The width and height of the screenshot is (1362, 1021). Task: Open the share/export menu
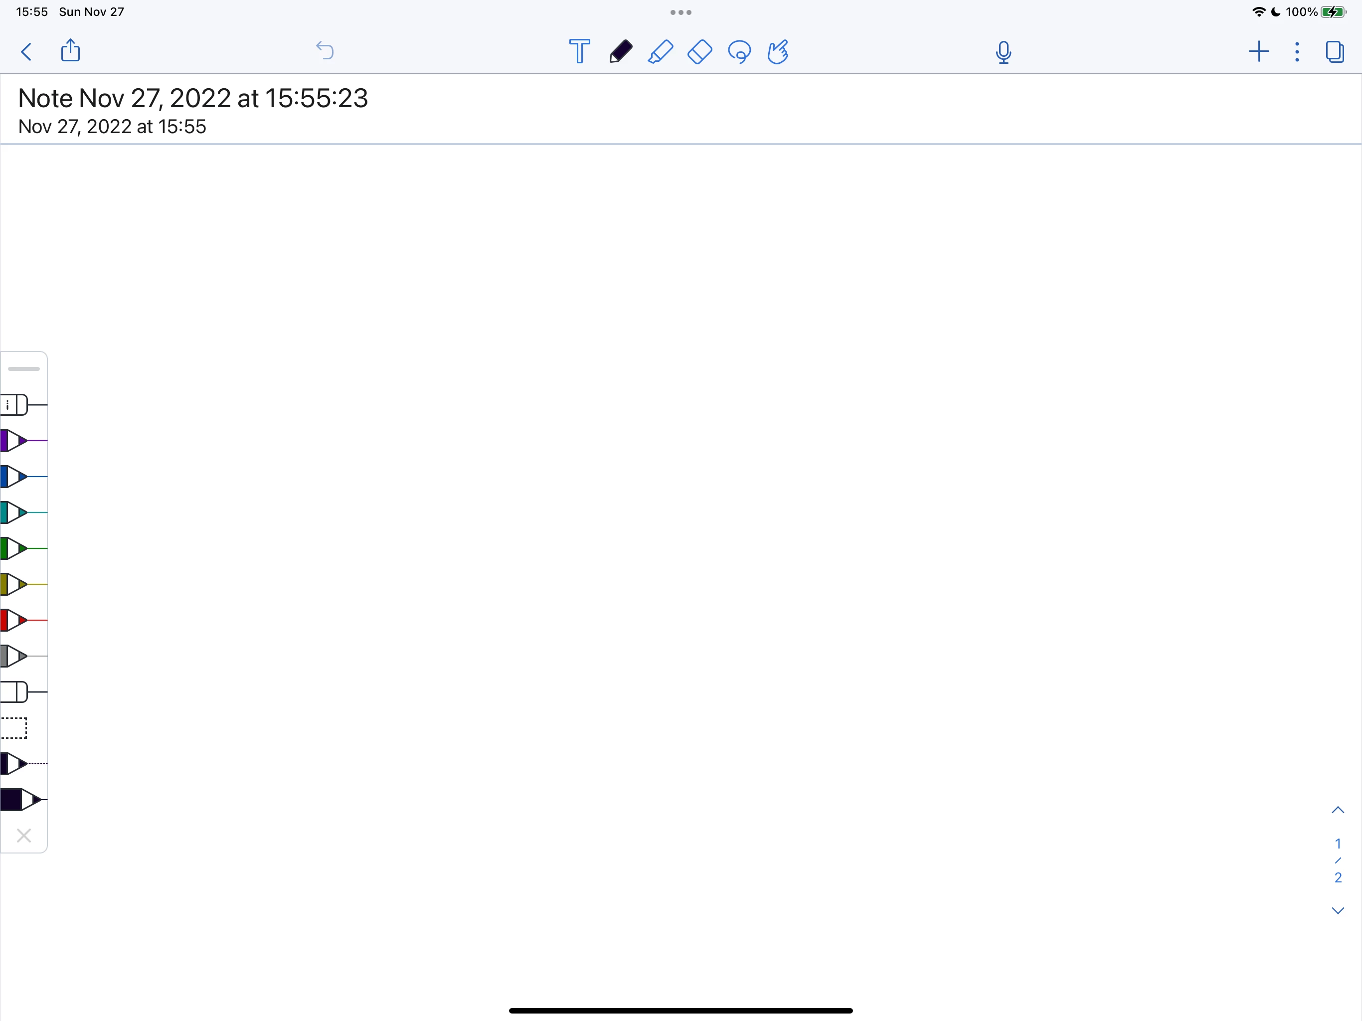pos(71,50)
